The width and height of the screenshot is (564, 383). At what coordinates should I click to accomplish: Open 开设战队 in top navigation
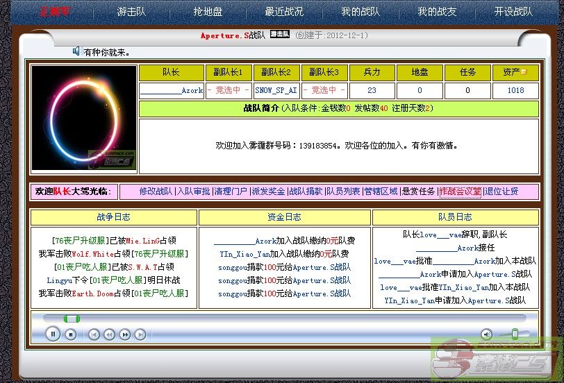point(513,12)
